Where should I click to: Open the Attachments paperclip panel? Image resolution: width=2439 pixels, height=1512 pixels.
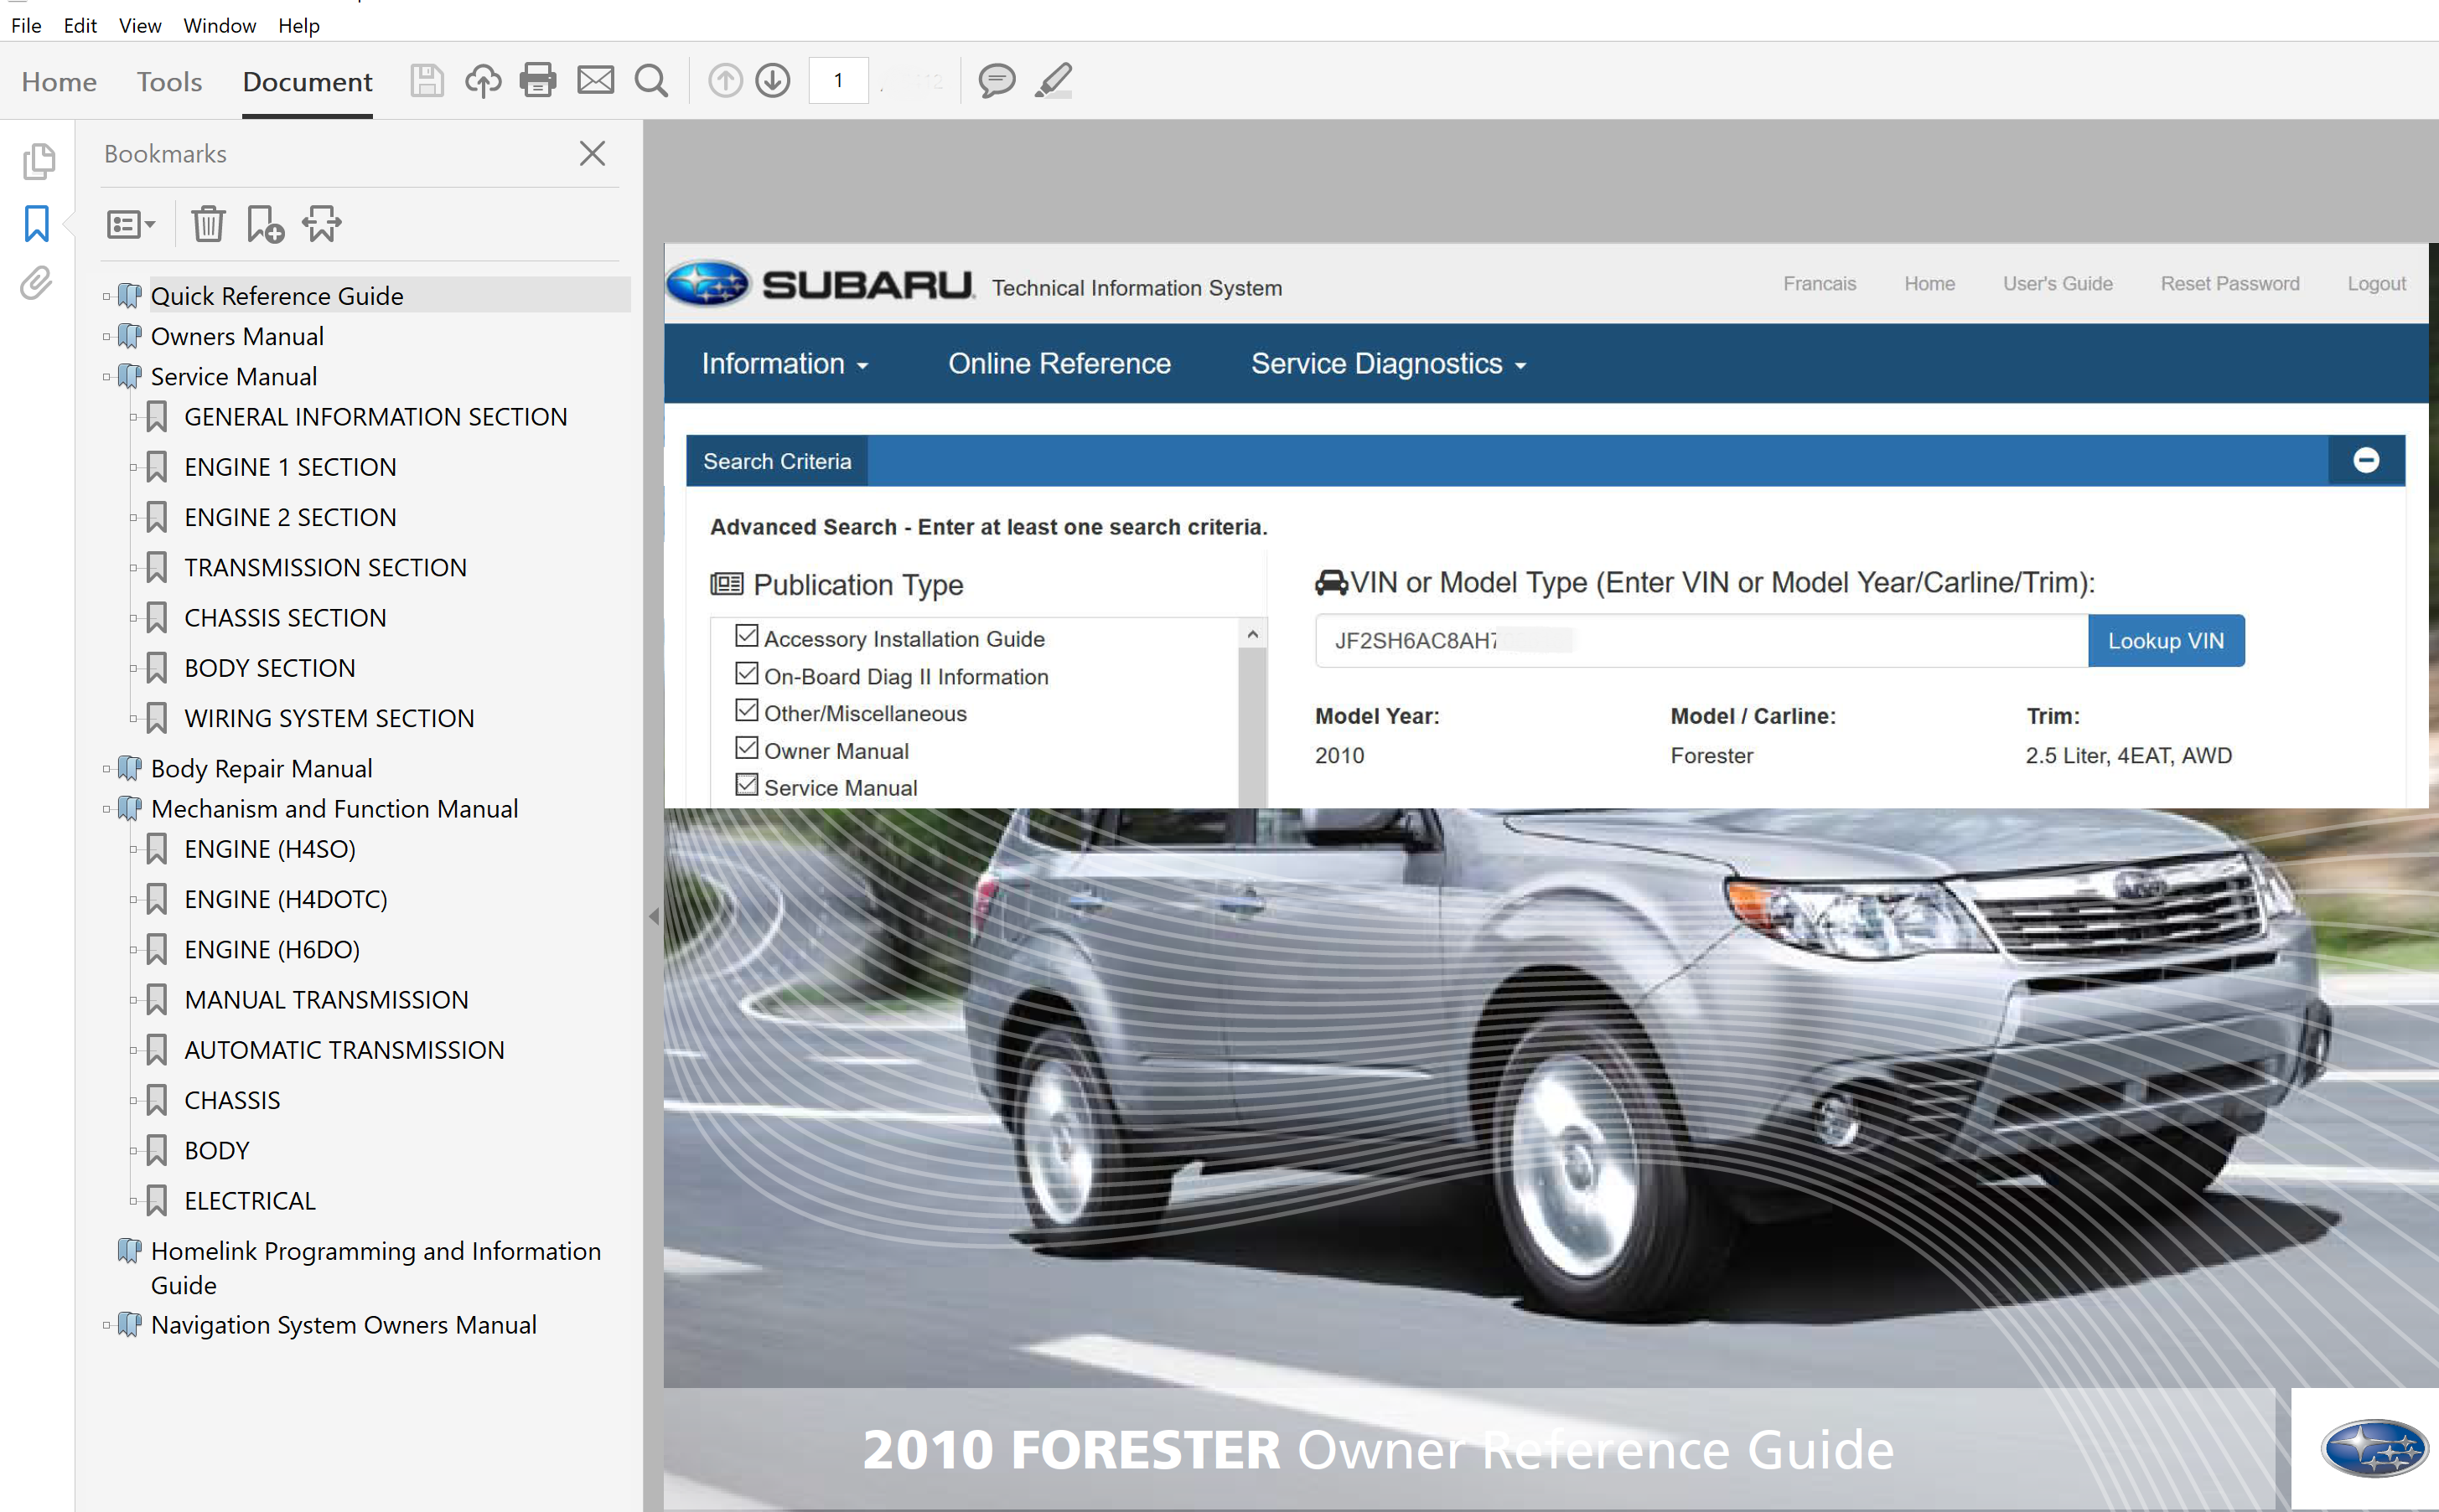(37, 283)
